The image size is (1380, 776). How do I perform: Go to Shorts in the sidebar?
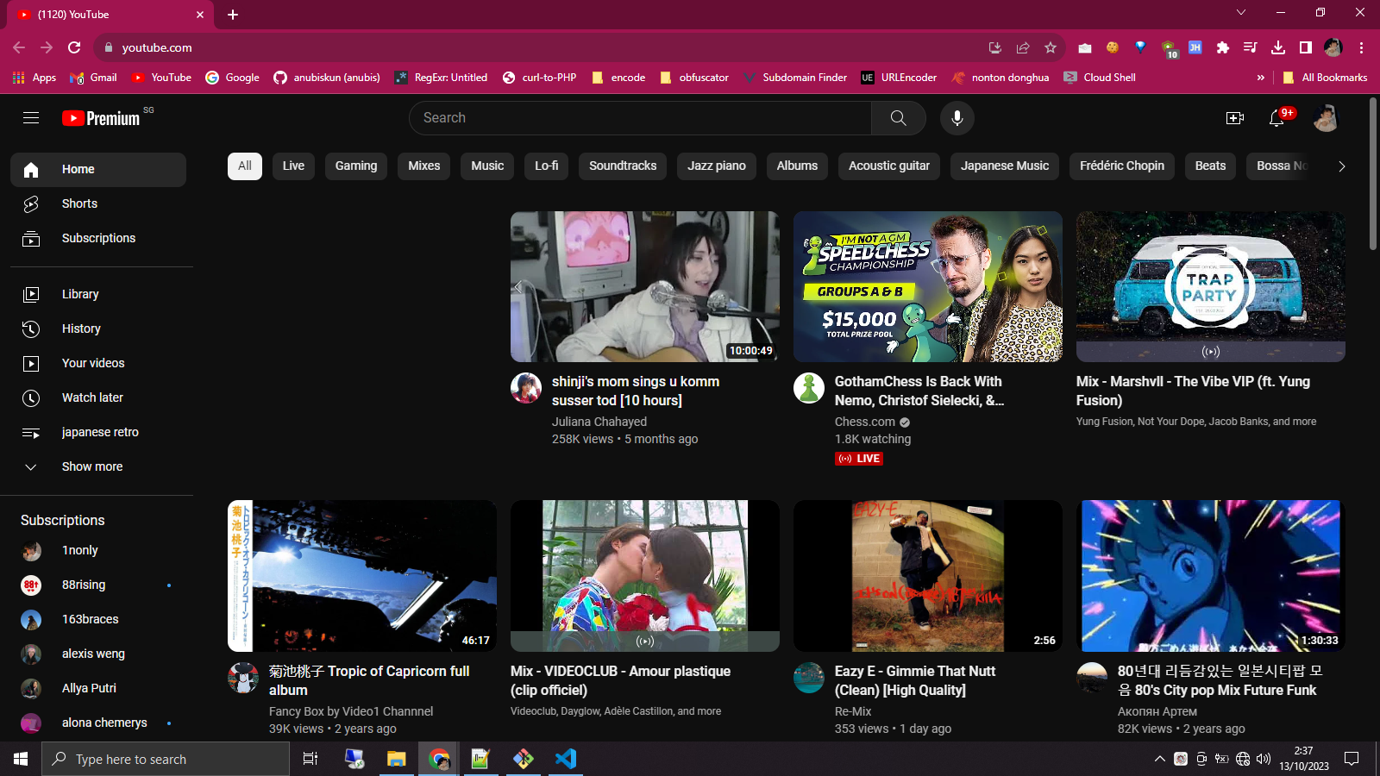tap(98, 204)
